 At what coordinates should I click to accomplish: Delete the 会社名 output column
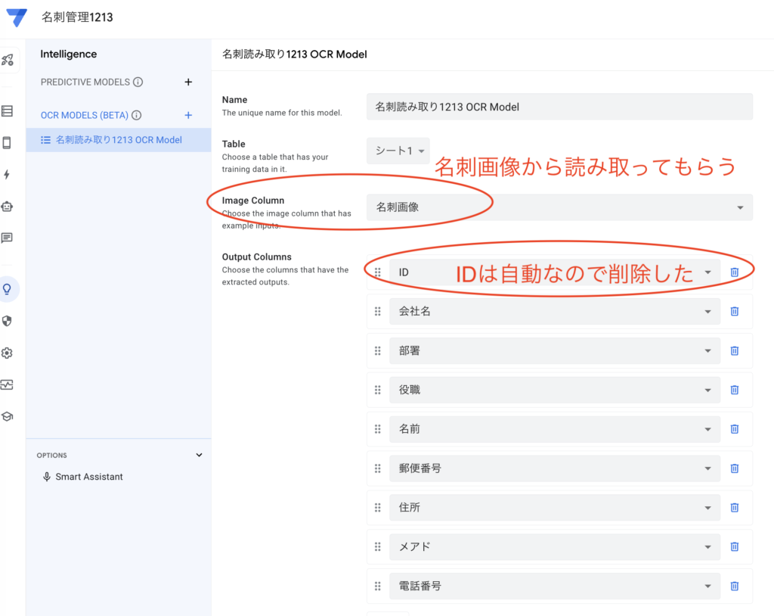pyautogui.click(x=734, y=311)
